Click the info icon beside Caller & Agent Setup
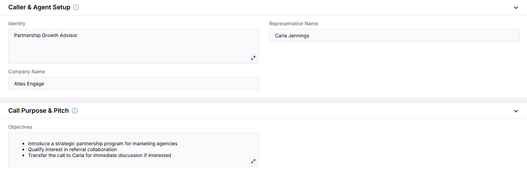Image resolution: width=527 pixels, height=175 pixels. pos(76,7)
